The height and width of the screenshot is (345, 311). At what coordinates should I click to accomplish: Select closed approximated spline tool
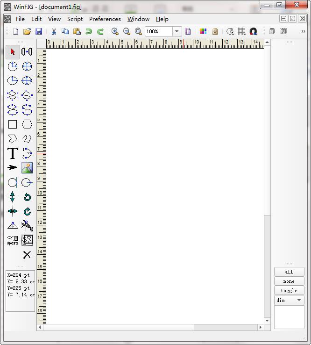[x=13, y=95]
